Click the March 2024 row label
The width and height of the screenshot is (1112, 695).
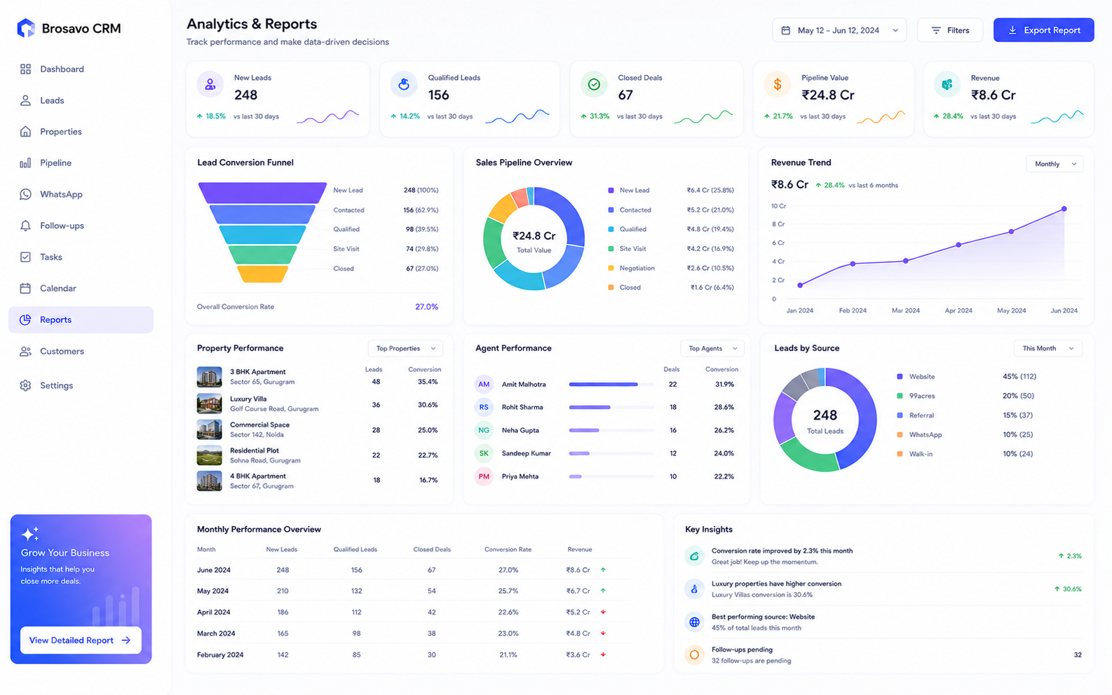click(x=216, y=633)
